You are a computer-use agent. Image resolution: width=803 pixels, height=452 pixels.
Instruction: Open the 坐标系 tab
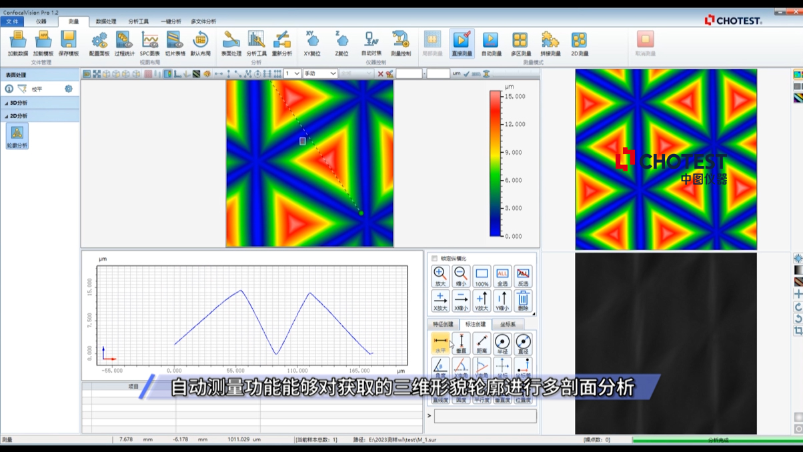[508, 325]
